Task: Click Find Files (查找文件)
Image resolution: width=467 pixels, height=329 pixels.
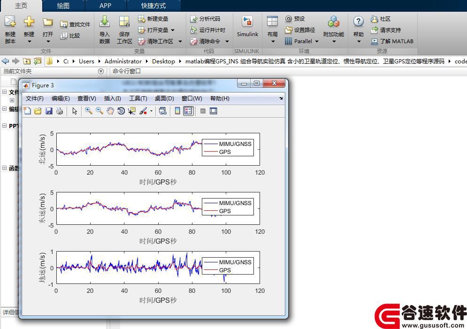Action: [75, 24]
